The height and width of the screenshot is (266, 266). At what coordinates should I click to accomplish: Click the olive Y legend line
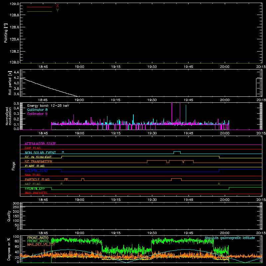40,11
